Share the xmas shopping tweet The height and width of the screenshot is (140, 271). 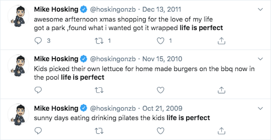(221, 40)
